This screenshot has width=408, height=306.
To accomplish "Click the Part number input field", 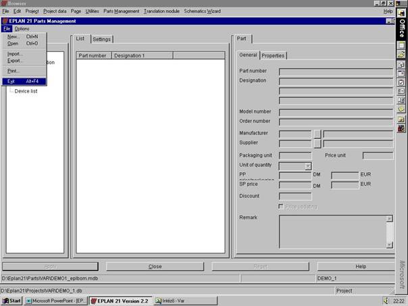I will point(335,71).
